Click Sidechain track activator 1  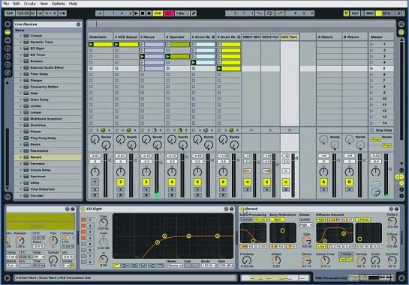point(95,182)
